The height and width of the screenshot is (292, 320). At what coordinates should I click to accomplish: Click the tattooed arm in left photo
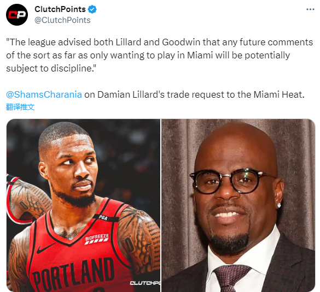click(139, 237)
